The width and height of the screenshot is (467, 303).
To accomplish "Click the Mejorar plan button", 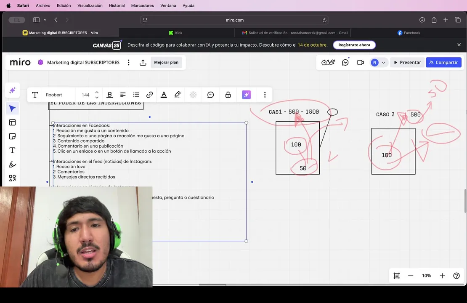I will [166, 62].
